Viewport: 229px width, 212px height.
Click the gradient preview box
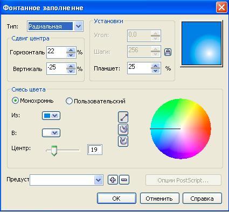pyautogui.click(x=202, y=44)
